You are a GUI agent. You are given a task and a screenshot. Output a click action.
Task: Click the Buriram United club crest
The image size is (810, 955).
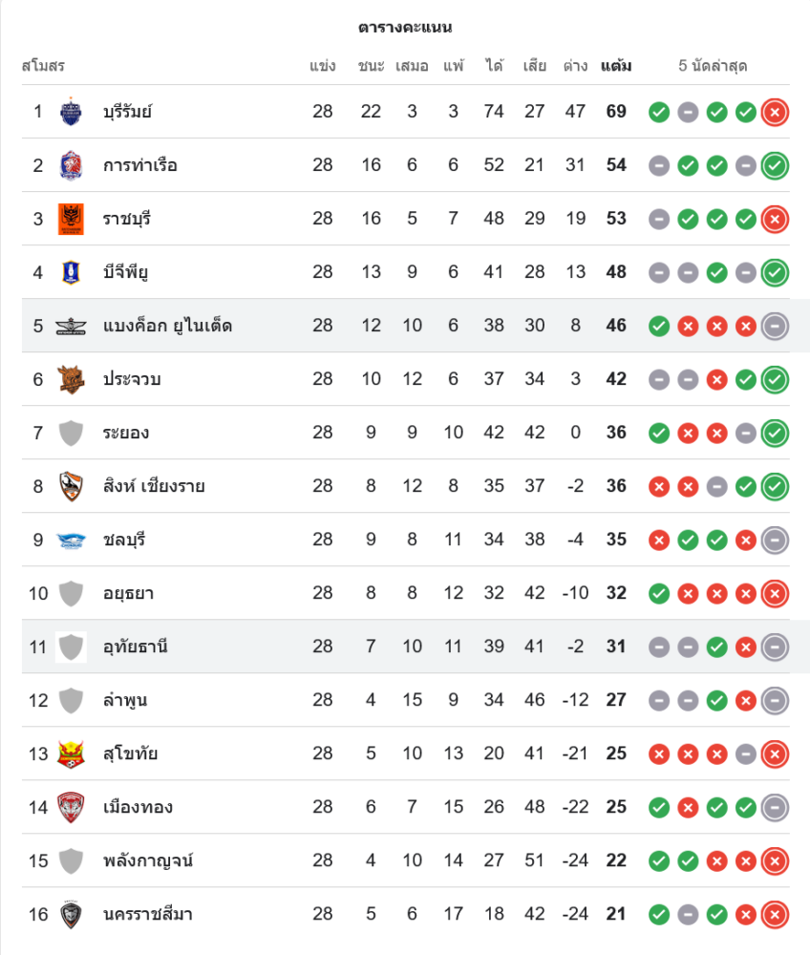tap(72, 112)
